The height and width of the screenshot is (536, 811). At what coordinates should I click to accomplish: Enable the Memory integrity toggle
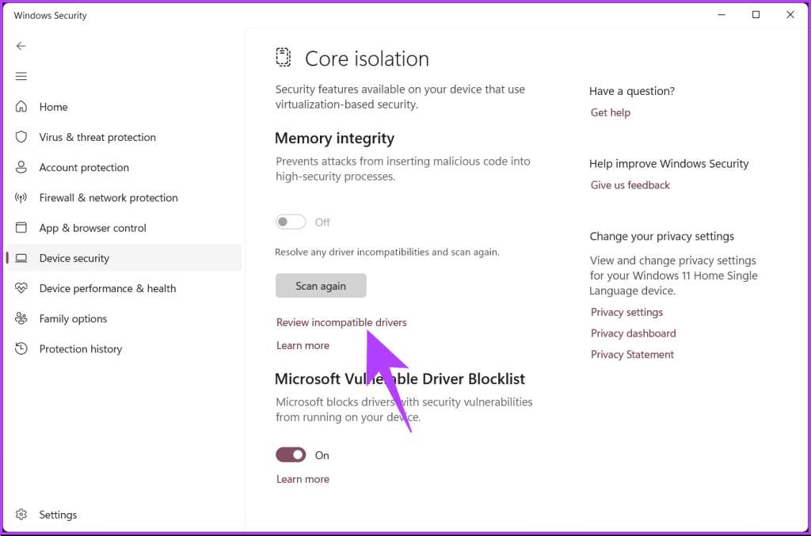[x=291, y=222]
